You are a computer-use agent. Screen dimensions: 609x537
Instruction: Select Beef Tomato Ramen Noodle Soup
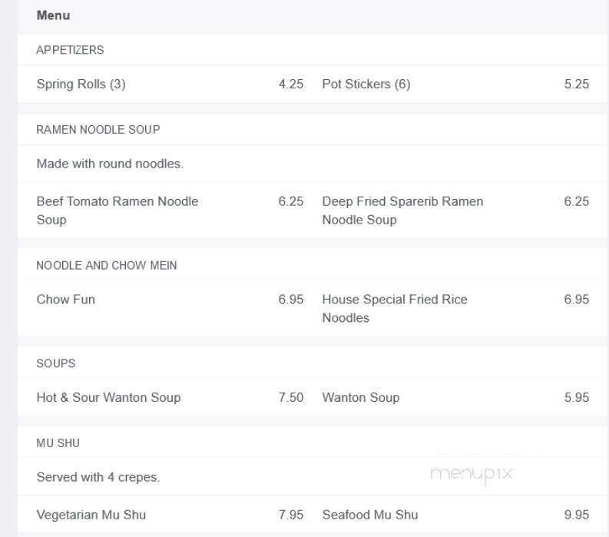(x=117, y=210)
